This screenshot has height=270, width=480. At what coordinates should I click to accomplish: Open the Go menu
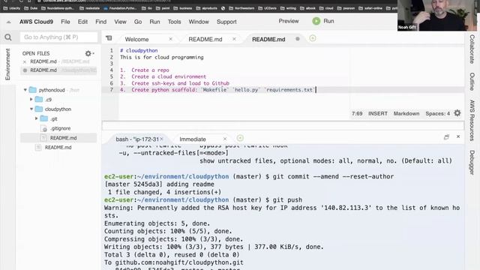(138, 22)
